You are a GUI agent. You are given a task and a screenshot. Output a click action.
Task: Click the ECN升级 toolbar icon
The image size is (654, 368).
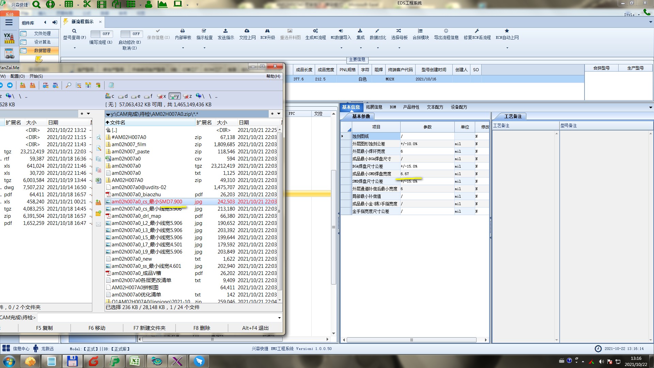267,31
